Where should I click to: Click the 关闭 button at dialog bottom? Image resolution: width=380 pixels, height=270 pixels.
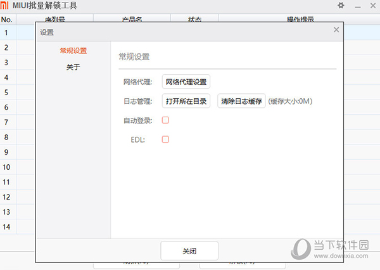[x=189, y=251]
